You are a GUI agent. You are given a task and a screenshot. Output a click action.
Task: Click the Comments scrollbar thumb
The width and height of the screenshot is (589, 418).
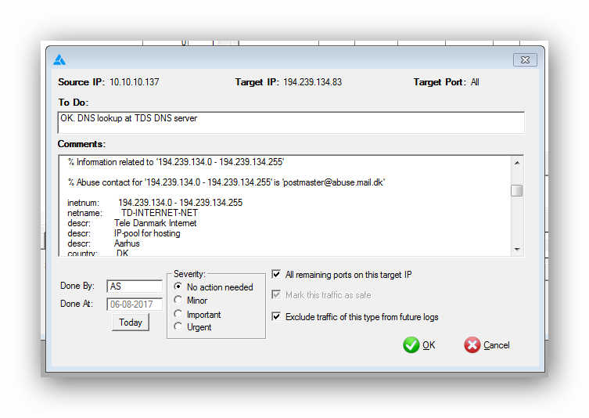517,190
